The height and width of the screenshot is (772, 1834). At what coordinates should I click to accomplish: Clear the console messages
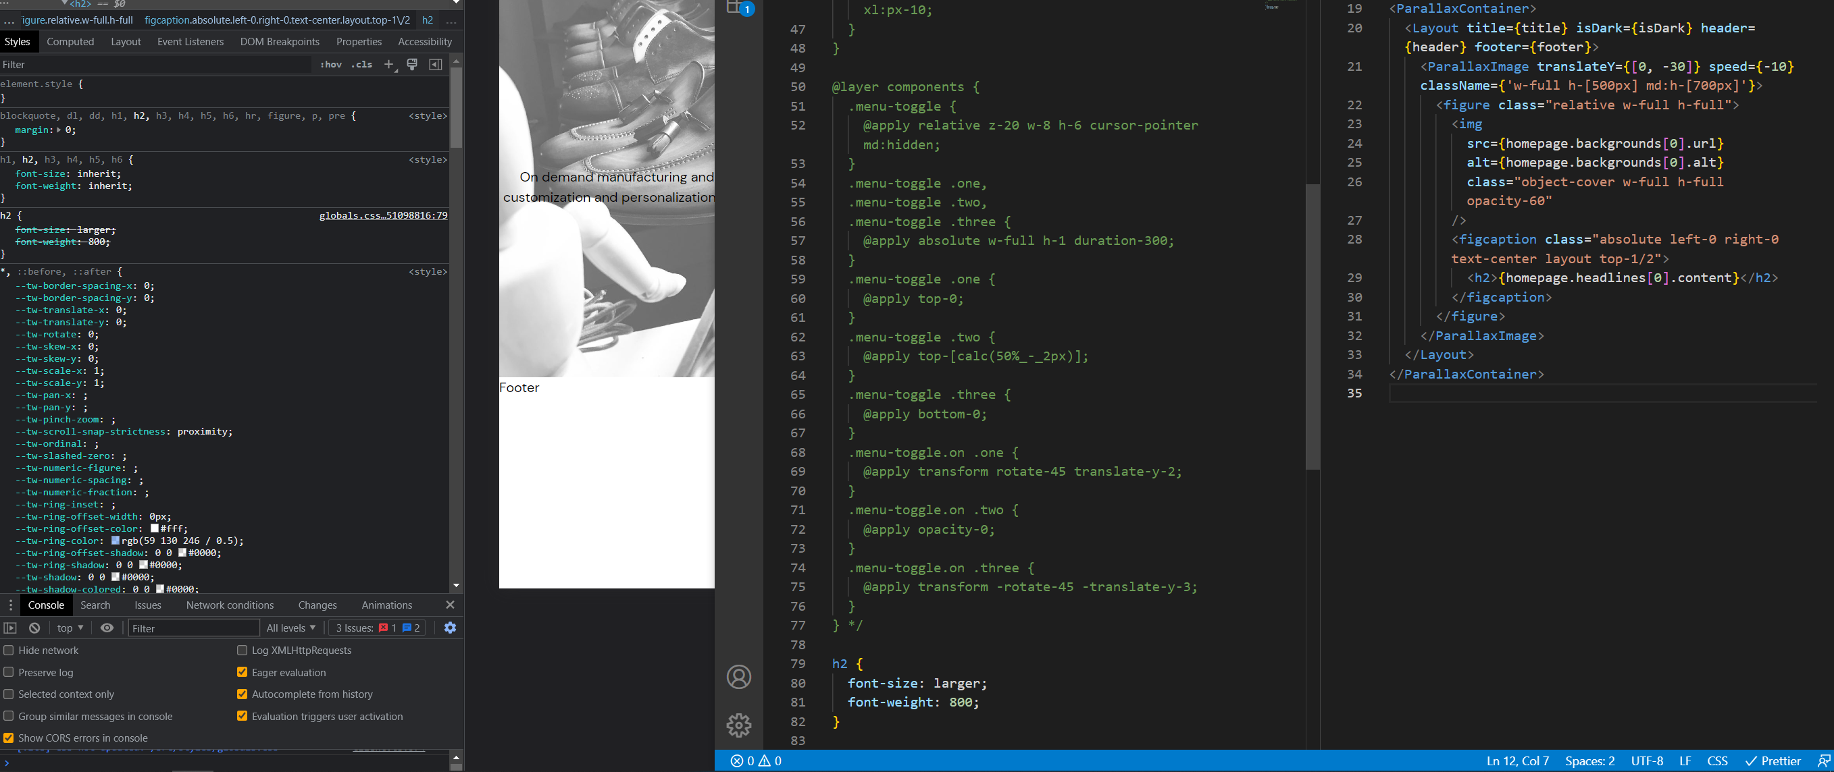click(34, 628)
